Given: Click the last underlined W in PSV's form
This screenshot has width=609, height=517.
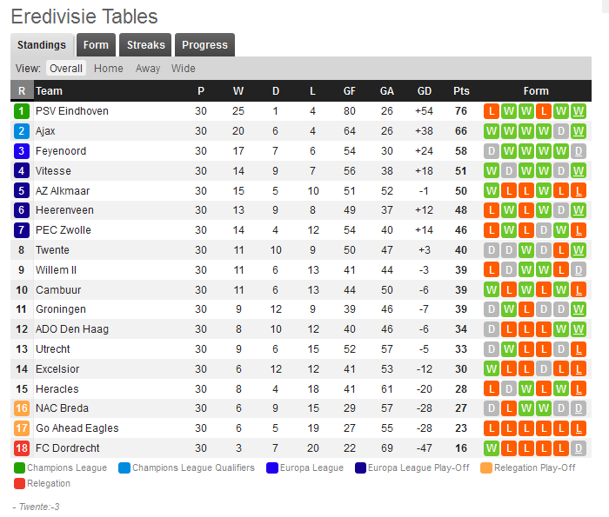Looking at the screenshot, I should coord(579,111).
